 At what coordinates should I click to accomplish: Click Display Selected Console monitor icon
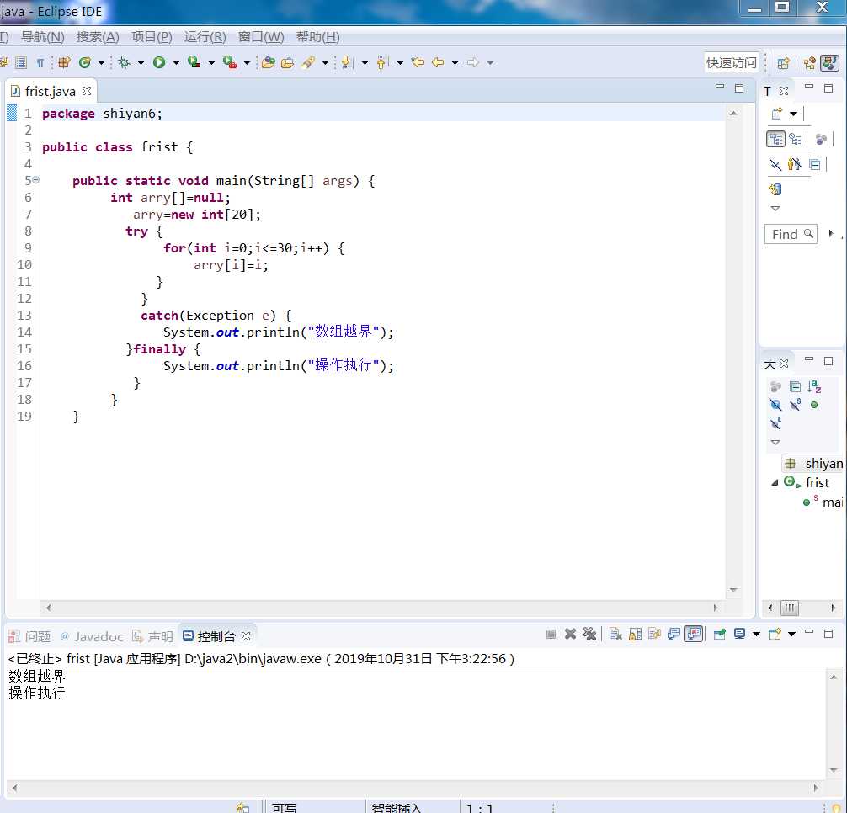coord(739,634)
